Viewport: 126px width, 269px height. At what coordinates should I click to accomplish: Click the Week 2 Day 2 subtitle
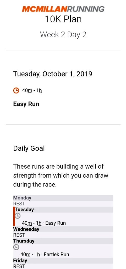coord(63,34)
